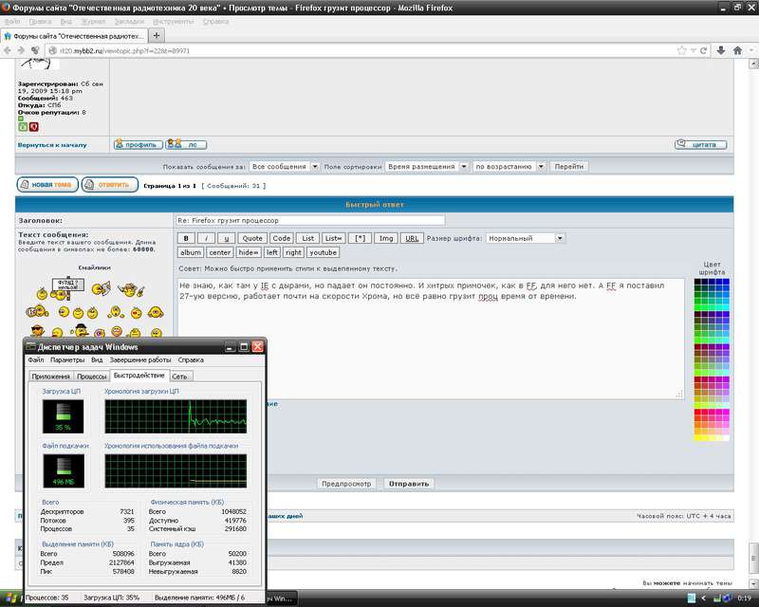Open the Firefox 'Закладки' menu
Viewport: 759px width, 607px height.
129,21
